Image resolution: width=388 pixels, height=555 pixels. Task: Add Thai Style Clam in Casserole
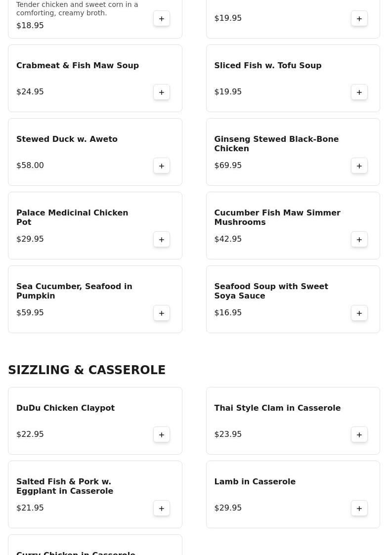point(359,434)
